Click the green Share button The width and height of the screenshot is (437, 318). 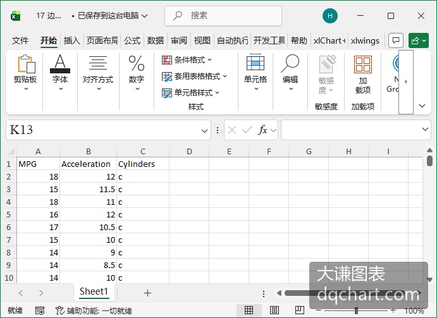click(418, 40)
